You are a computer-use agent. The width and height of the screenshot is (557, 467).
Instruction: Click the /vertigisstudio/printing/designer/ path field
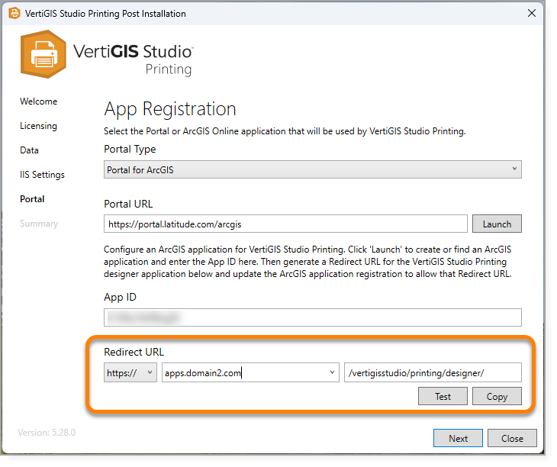[433, 372]
